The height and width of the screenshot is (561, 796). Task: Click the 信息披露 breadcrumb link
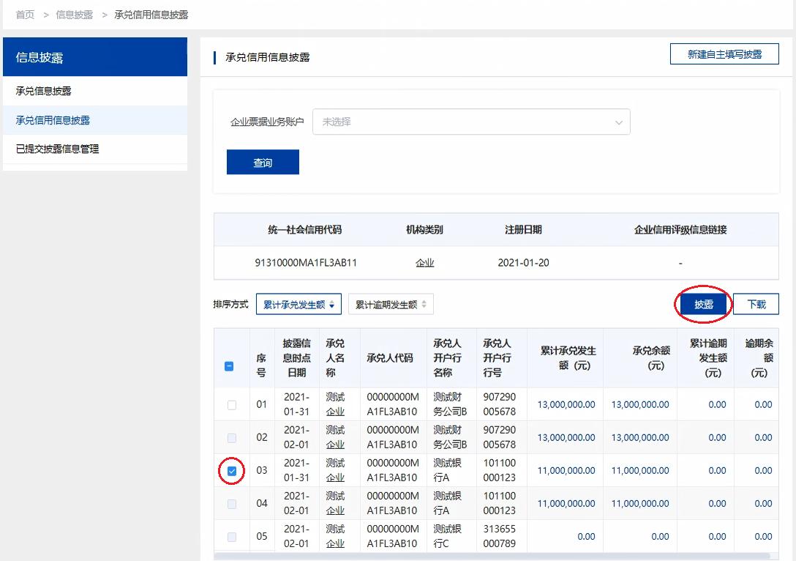click(x=74, y=13)
